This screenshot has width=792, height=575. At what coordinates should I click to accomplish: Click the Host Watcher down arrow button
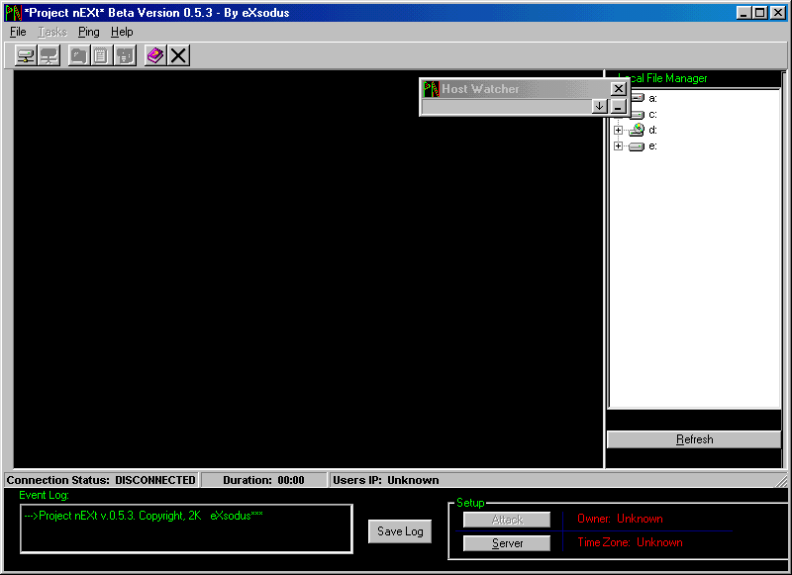[600, 107]
